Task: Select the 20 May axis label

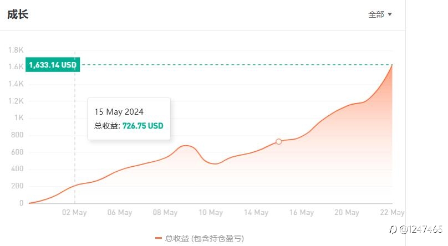Action: 347,213
